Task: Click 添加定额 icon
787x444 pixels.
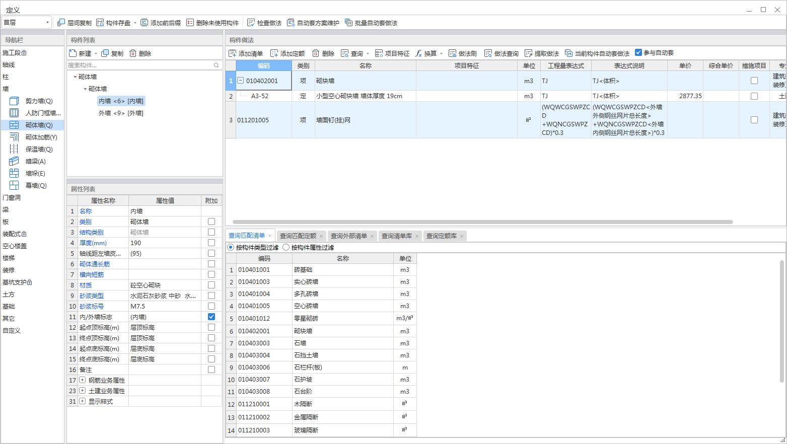Action: pos(274,53)
